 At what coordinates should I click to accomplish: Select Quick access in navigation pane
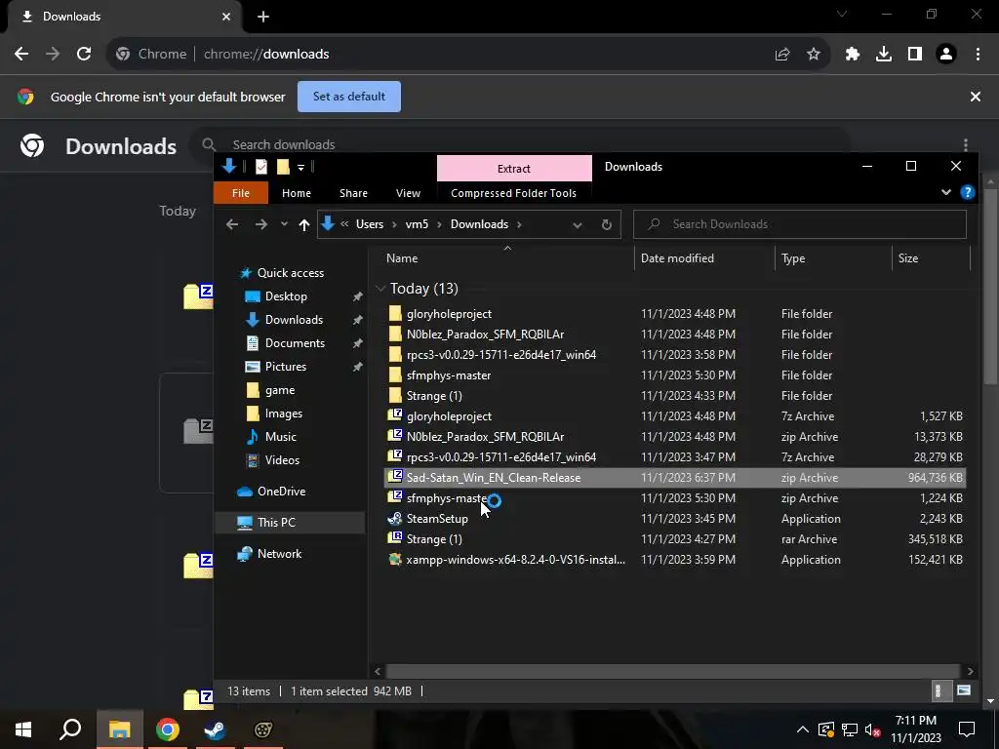pos(291,273)
